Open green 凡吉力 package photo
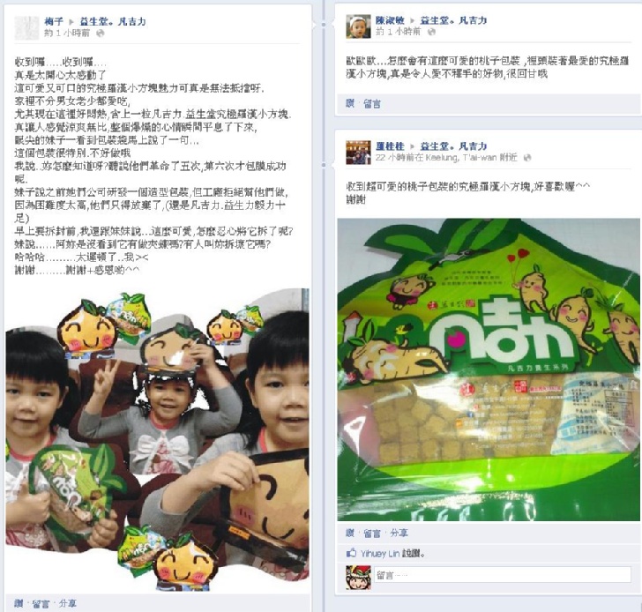642x612 pixels. [x=489, y=369]
